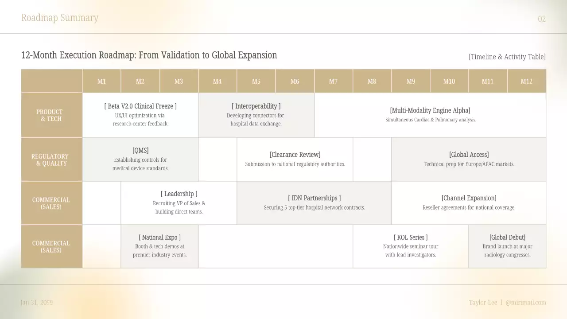Click the M1 month header cell
This screenshot has height=319, width=567.
[101, 81]
